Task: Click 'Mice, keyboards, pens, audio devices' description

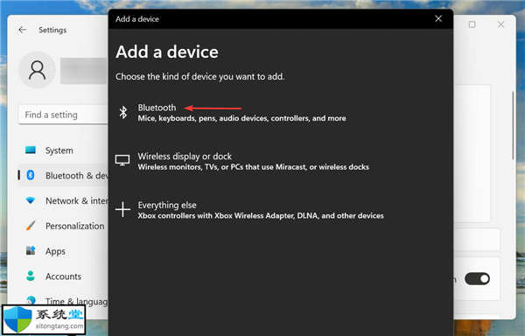Action: [241, 118]
